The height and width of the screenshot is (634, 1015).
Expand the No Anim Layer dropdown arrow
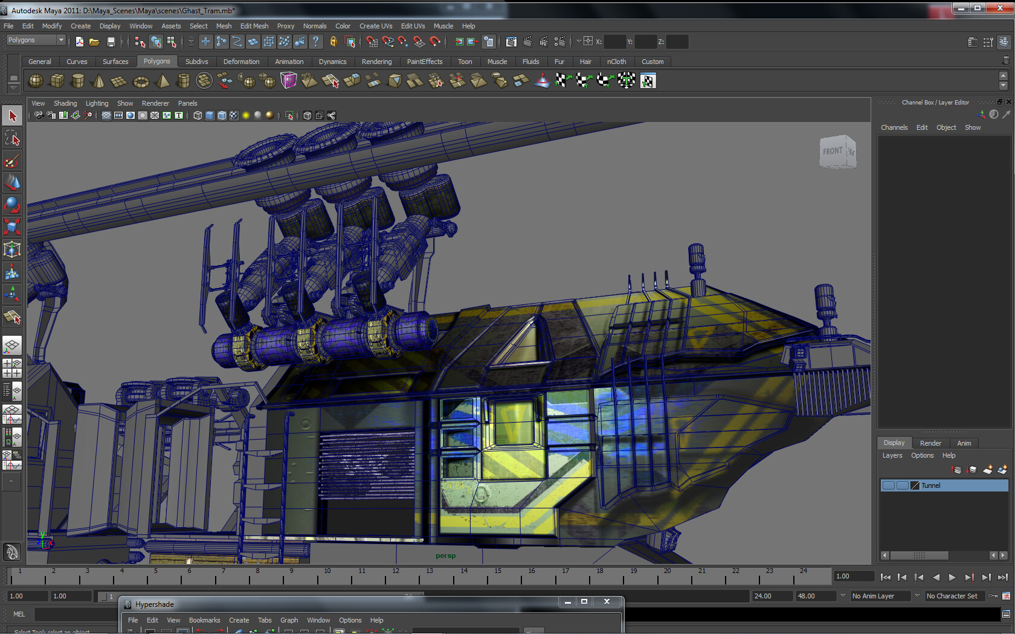coord(843,596)
